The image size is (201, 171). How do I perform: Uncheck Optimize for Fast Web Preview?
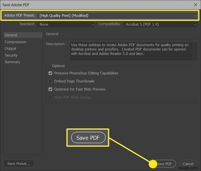click(x=50, y=89)
